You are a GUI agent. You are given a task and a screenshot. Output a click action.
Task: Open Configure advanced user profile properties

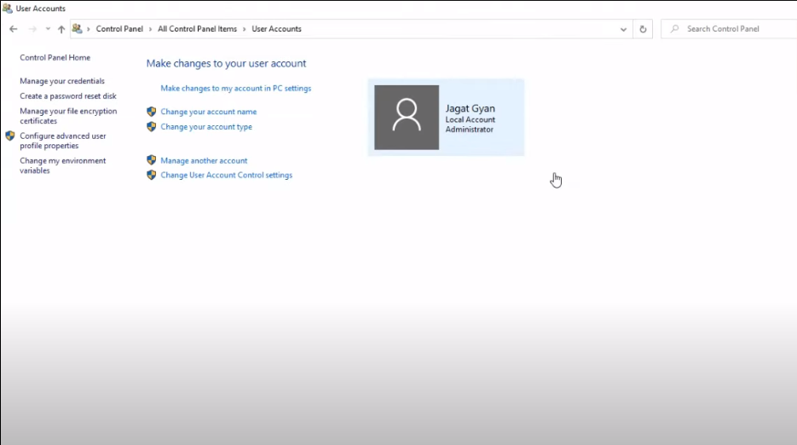pos(63,141)
